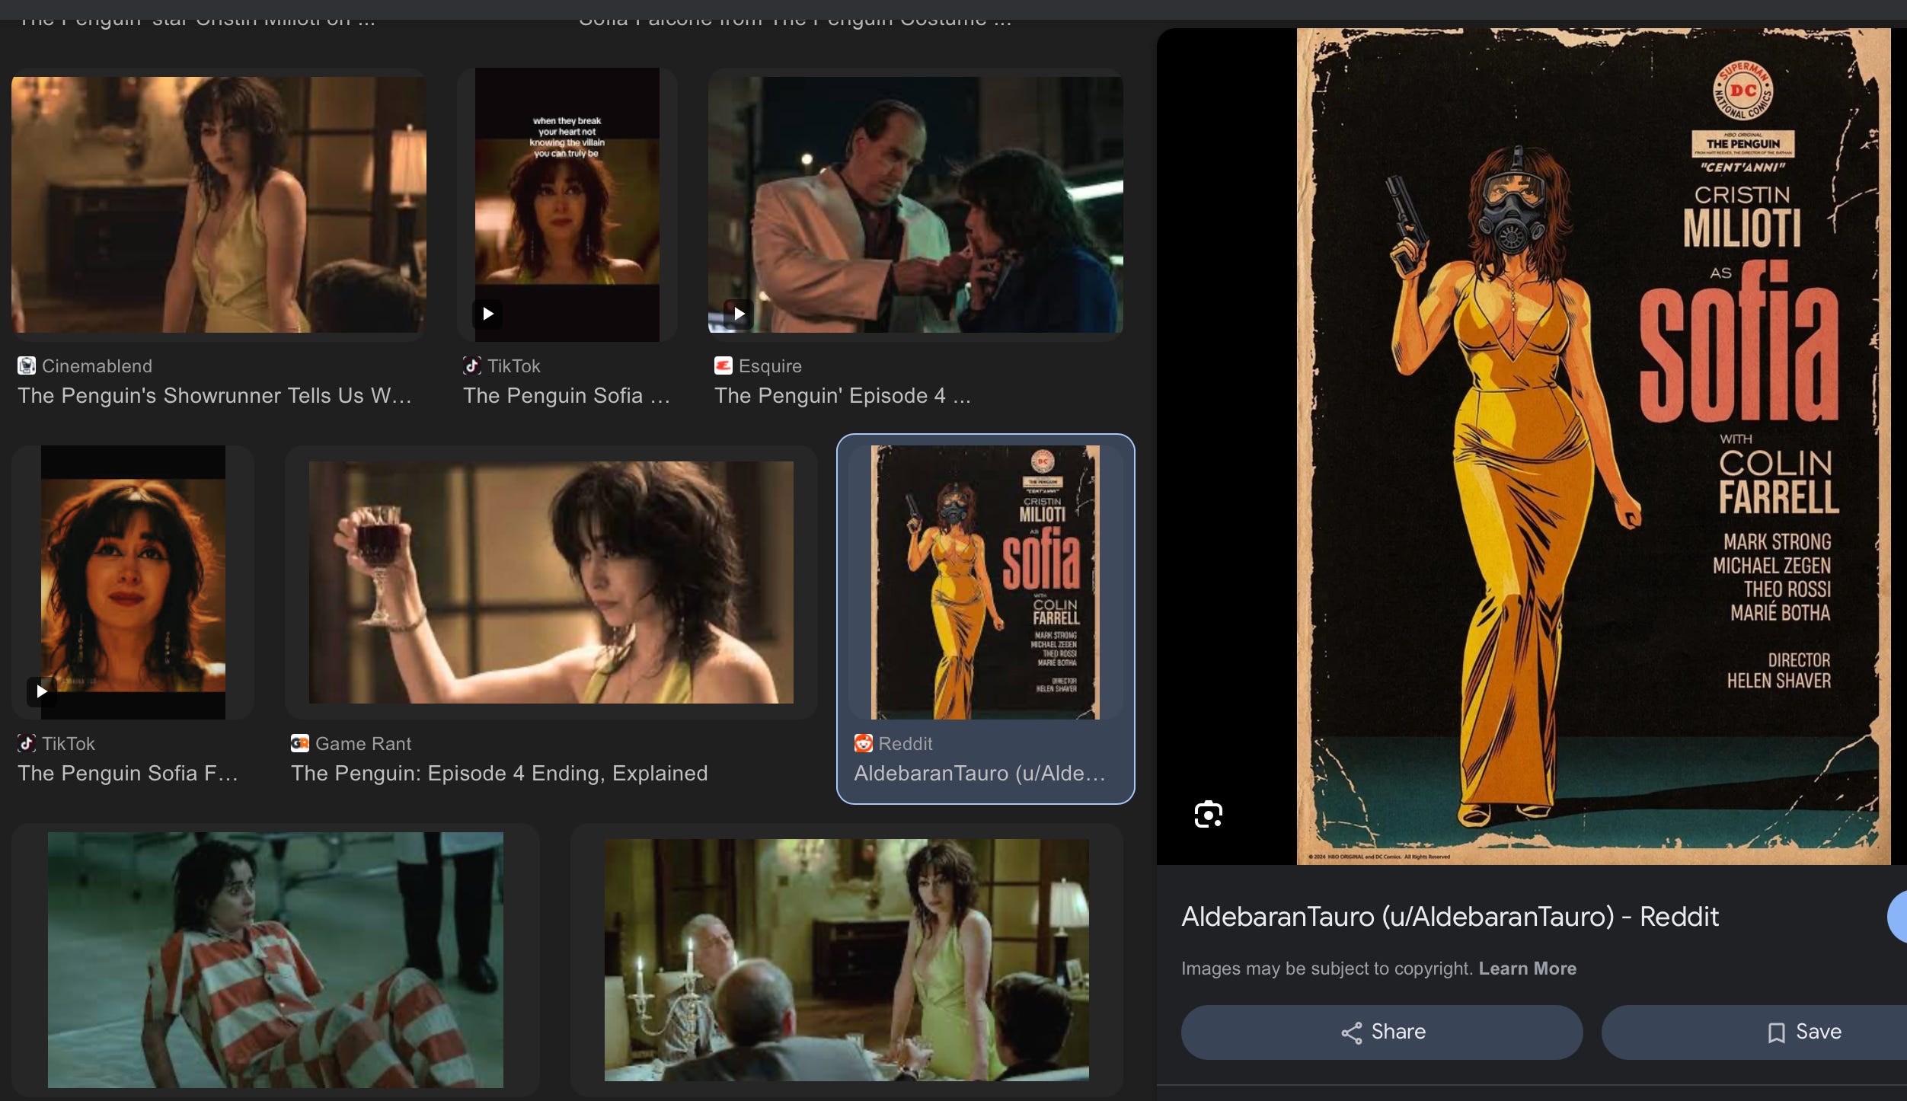Open the Learn More copyright link
The width and height of the screenshot is (1907, 1101).
[1527, 969]
